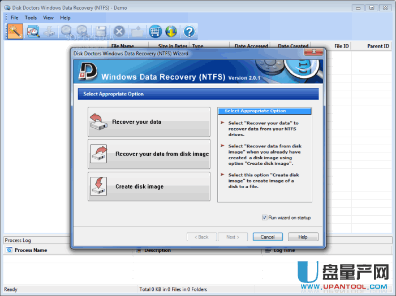
Task: Click the wizard wand toolbar icon
Action: pyautogui.click(x=15, y=32)
